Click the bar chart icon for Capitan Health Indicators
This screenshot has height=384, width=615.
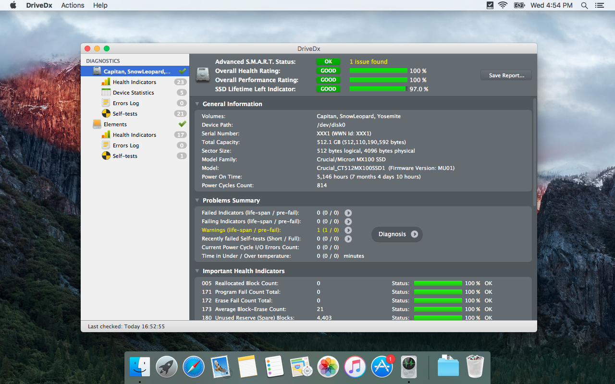pos(106,82)
